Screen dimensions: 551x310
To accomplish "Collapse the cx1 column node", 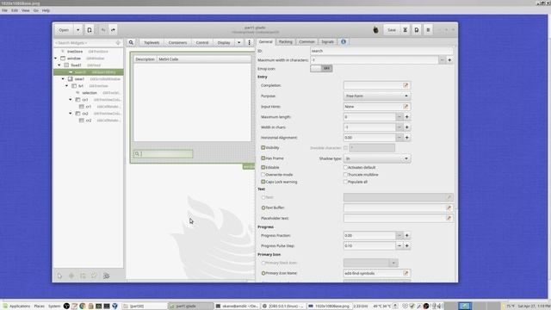I will point(71,100).
